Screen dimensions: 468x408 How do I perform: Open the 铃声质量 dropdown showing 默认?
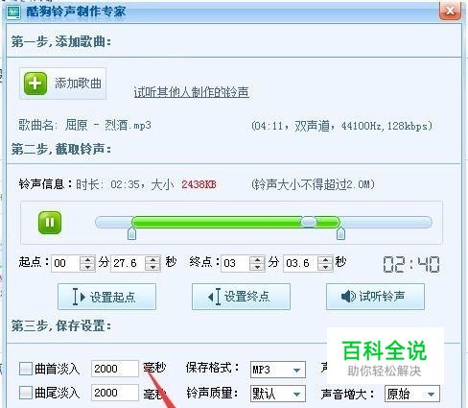point(278,394)
